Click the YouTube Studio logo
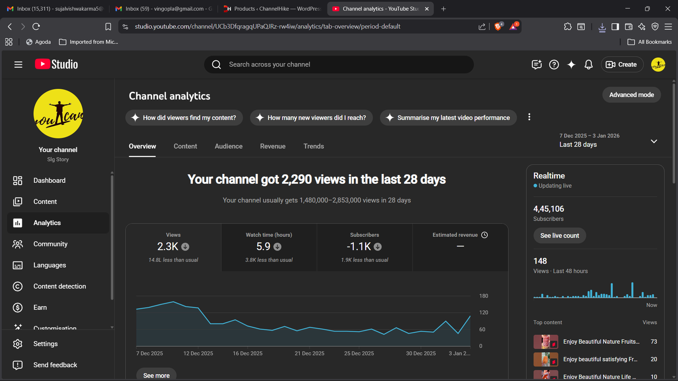The image size is (678, 381). pyautogui.click(x=56, y=64)
